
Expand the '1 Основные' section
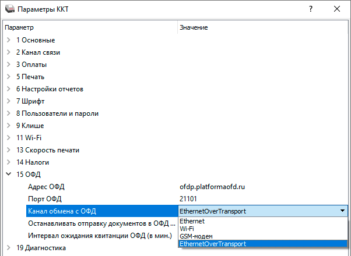8,40
